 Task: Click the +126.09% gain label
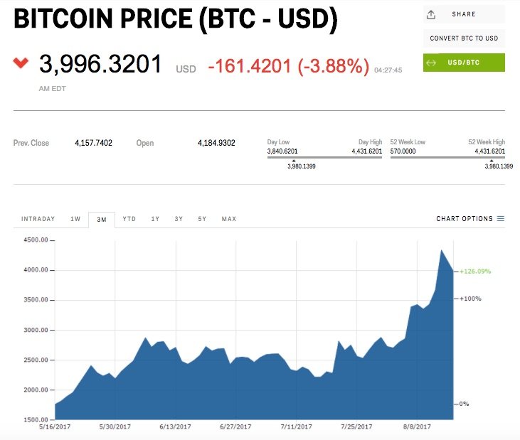click(475, 272)
